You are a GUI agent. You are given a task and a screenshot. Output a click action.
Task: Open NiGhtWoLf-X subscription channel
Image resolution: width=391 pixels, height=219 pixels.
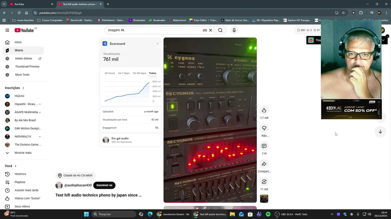(23, 137)
